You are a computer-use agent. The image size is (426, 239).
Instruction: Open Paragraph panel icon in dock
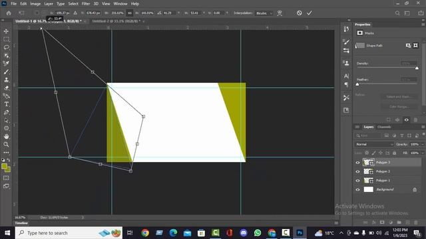click(x=346, y=85)
